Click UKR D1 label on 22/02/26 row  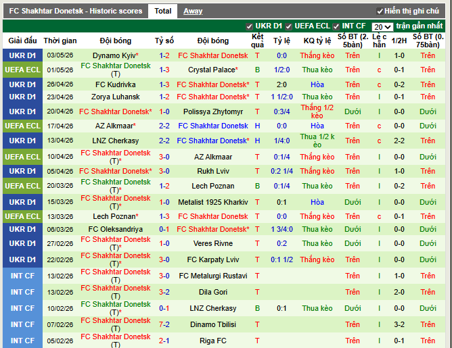[x=22, y=259]
